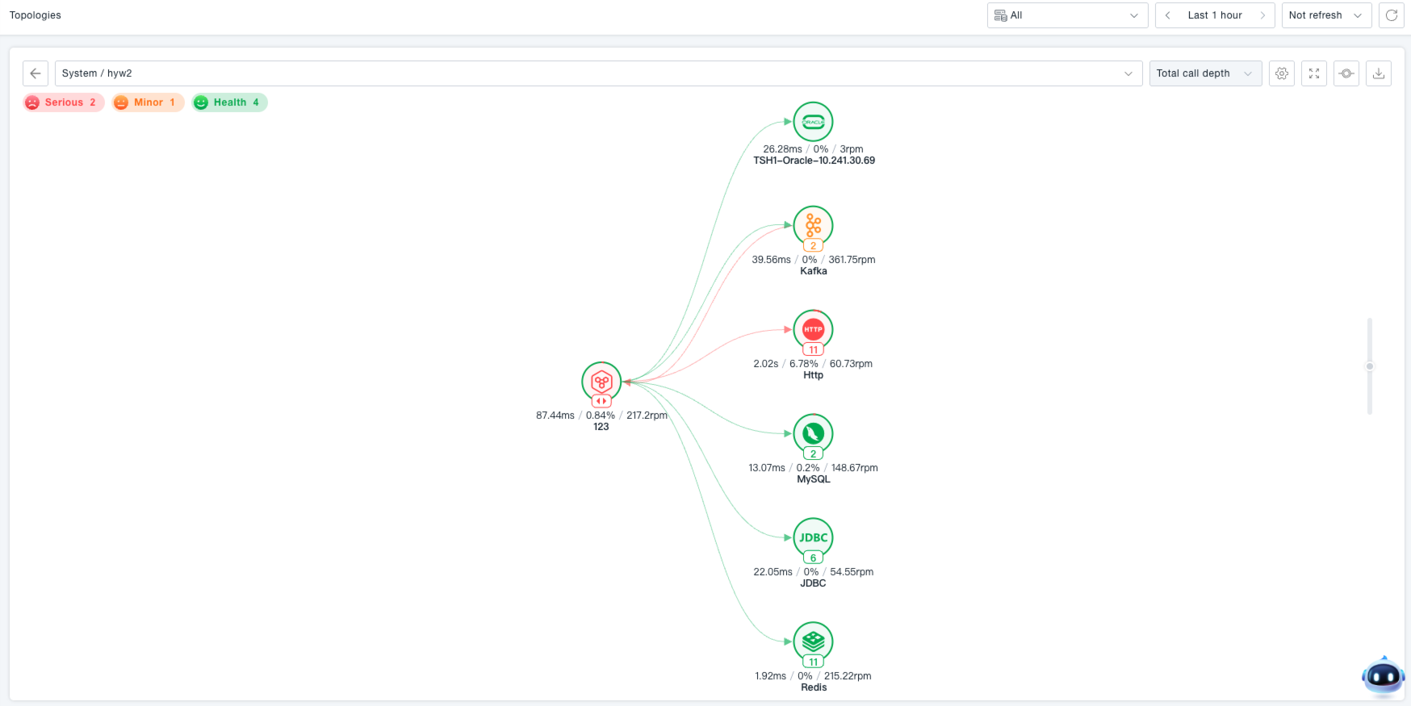Select the MySQL node icon
This screenshot has height=706, width=1411.
813,433
